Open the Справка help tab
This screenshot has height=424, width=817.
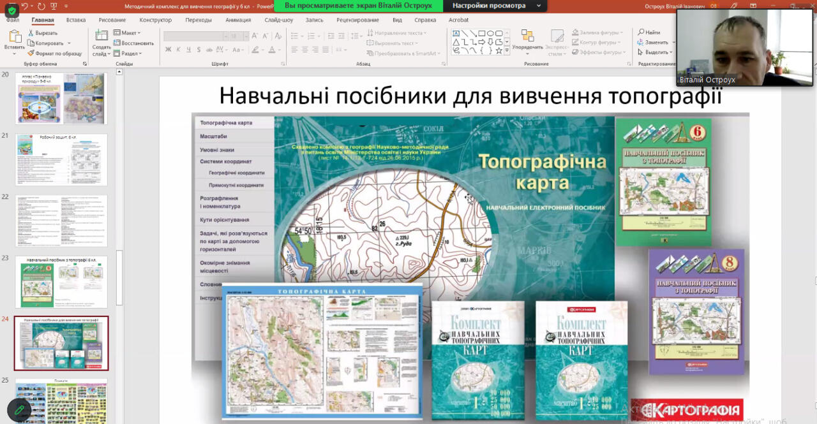point(425,20)
